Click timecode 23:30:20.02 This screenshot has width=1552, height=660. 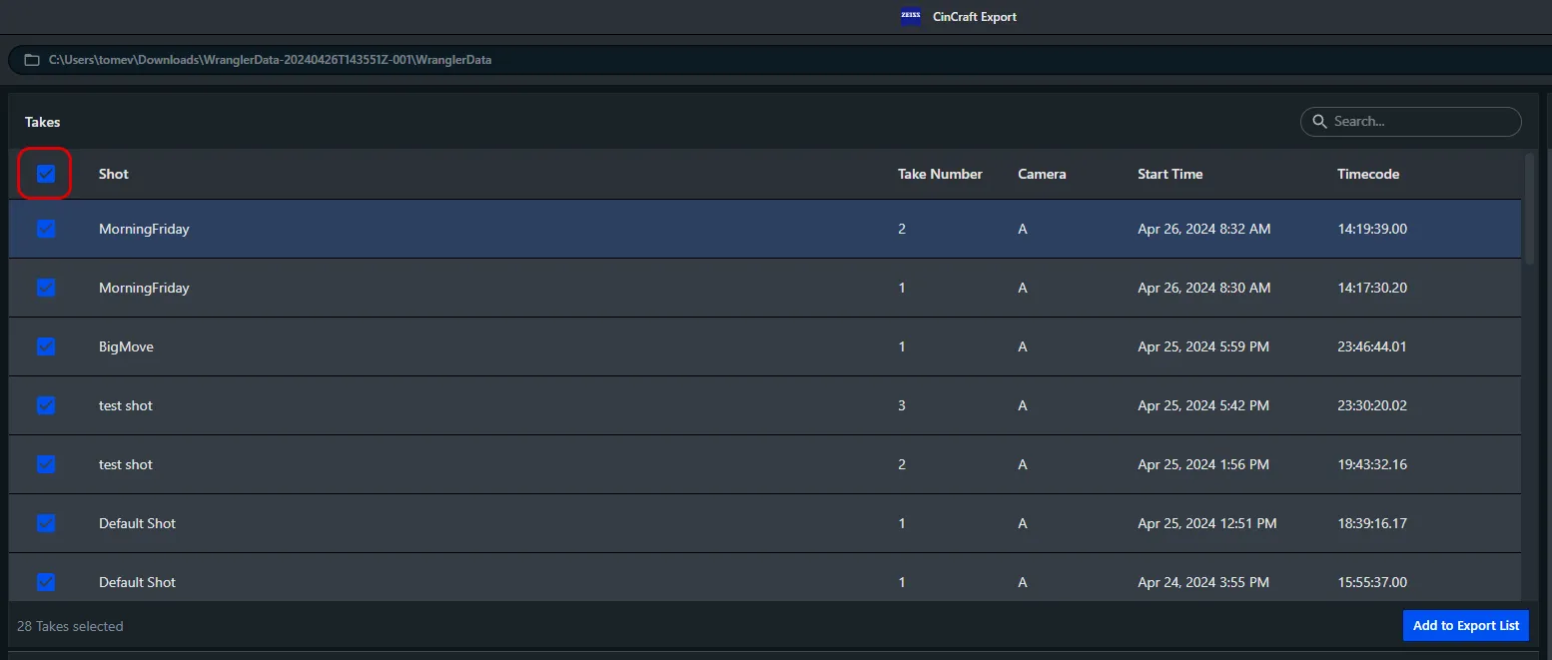[x=1372, y=405]
